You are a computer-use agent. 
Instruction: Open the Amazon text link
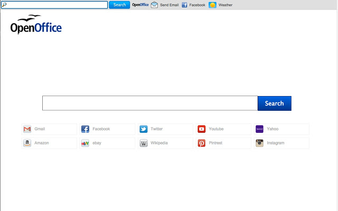coord(42,143)
